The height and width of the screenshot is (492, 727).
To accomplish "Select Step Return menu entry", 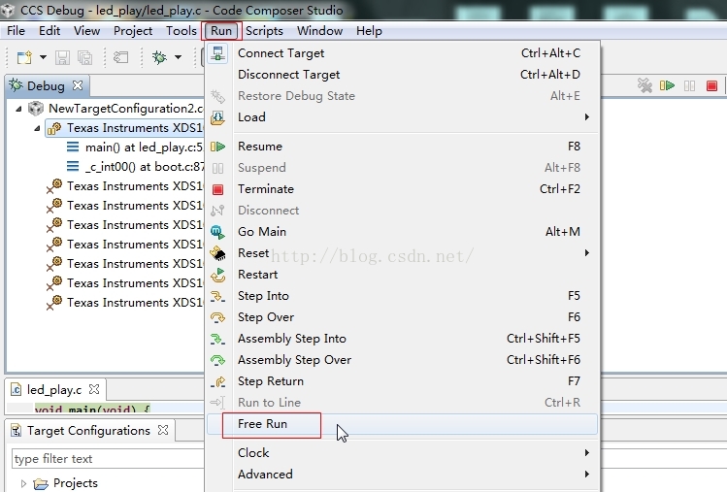I will [x=403, y=381].
